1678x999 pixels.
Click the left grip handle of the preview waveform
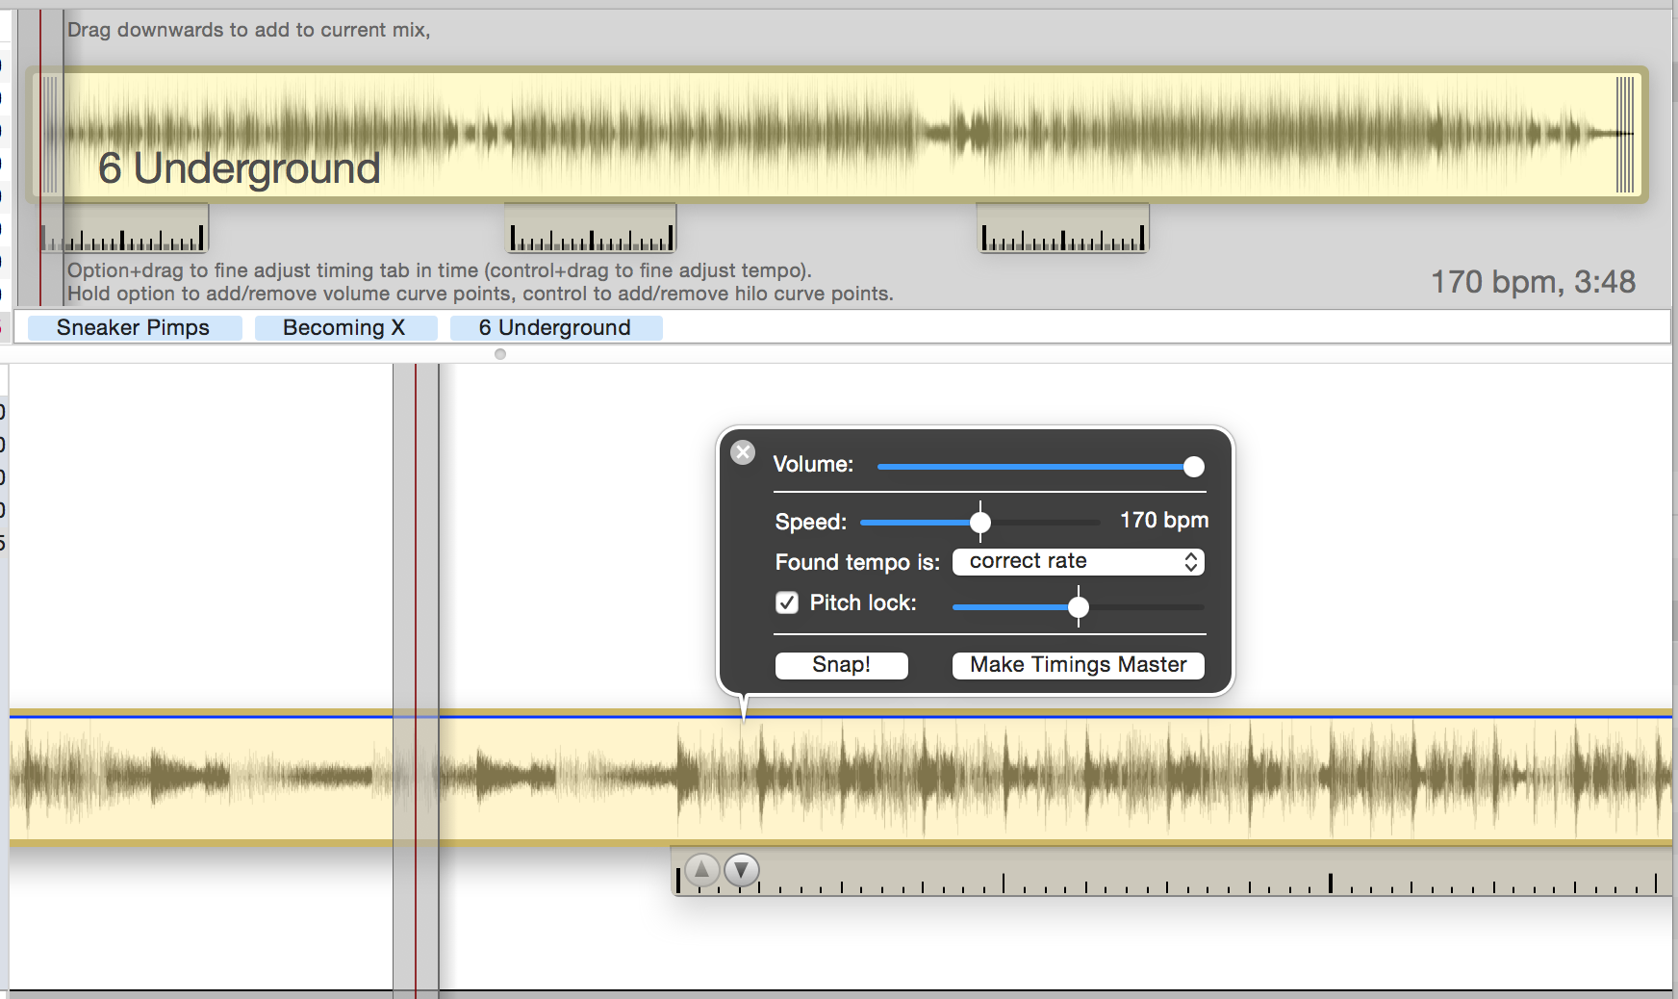pyautogui.click(x=50, y=134)
